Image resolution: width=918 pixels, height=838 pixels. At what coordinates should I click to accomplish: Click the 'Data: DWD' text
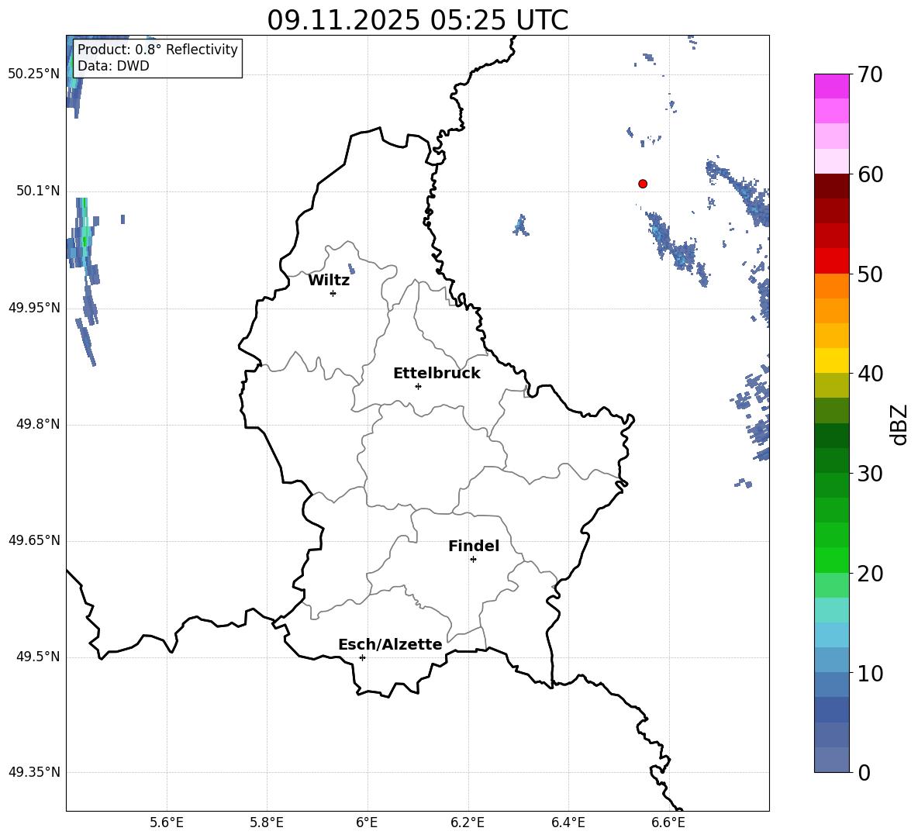(113, 66)
